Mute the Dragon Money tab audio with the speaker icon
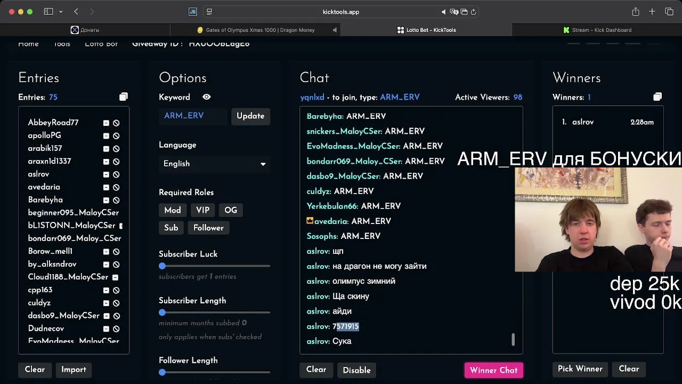 tap(335, 30)
